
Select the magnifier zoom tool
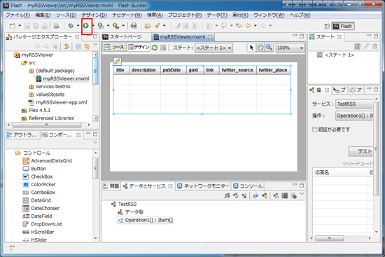pos(269,48)
